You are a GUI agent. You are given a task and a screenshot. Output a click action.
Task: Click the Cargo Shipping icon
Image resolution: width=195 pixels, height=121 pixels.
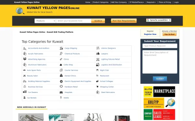pos(61,48)
